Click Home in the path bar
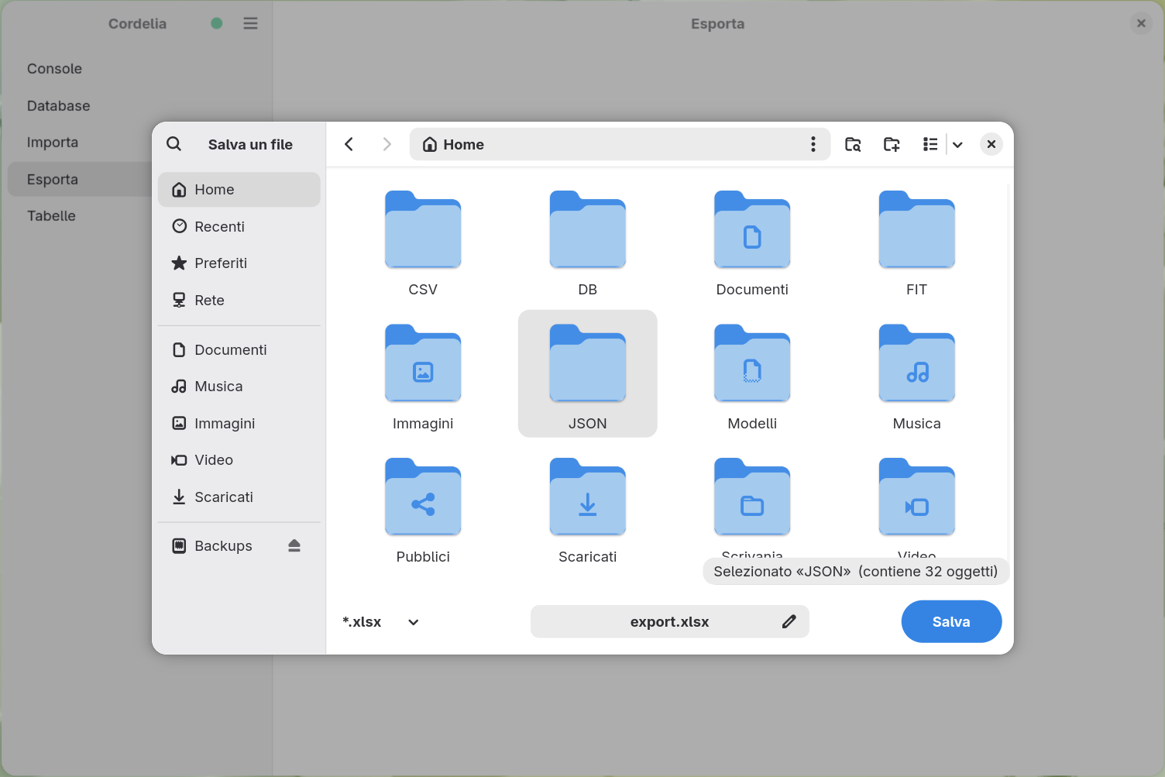 tap(453, 144)
